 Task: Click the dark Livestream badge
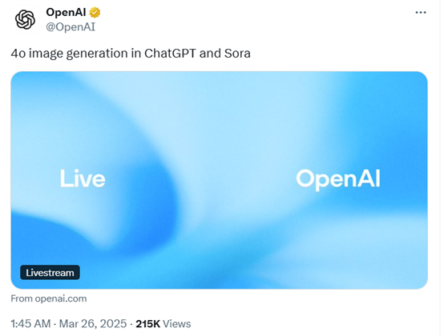pos(50,273)
